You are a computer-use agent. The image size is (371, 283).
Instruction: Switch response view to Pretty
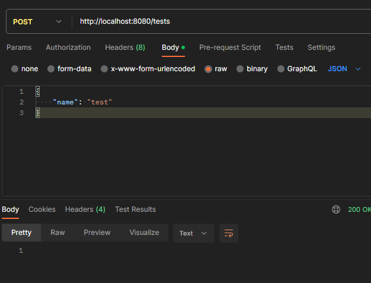pyautogui.click(x=21, y=233)
